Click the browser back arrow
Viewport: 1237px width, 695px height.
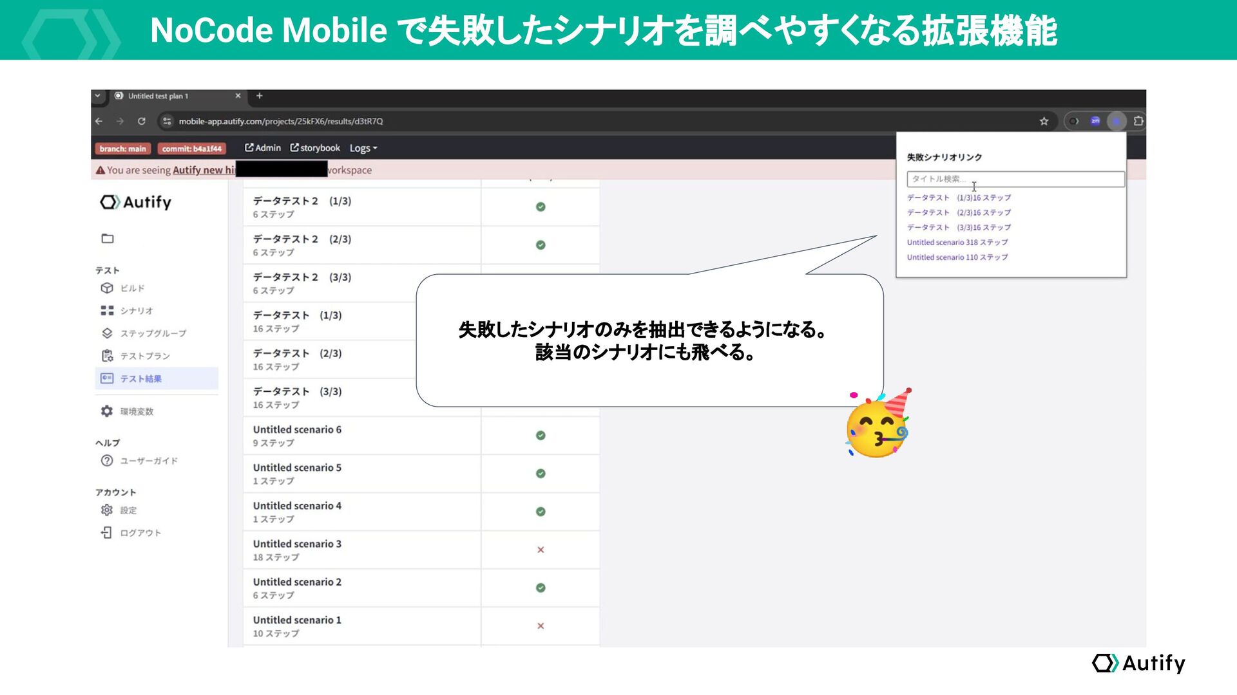pos(99,121)
